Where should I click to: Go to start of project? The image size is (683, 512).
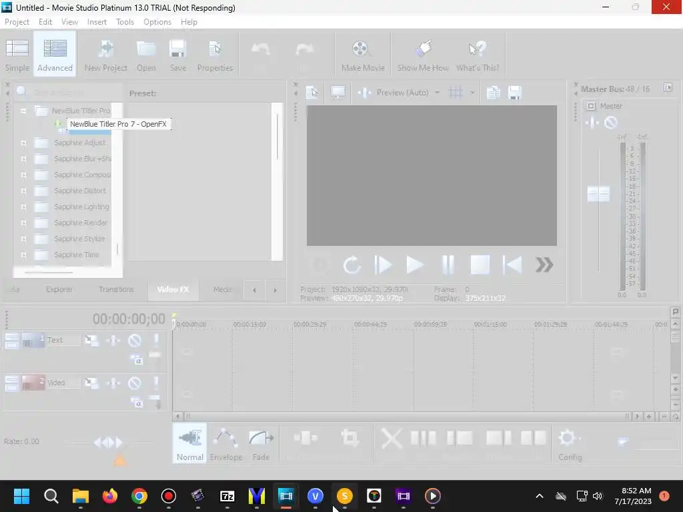tap(512, 265)
